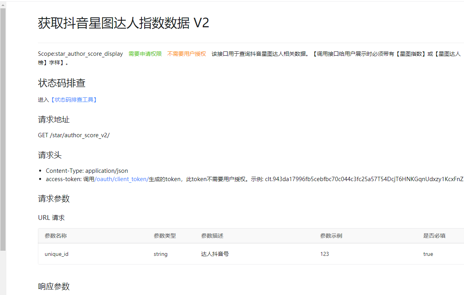The height and width of the screenshot is (295, 464).
Task: Click the Content-Type: application/json bullet item
Action: 87,171
